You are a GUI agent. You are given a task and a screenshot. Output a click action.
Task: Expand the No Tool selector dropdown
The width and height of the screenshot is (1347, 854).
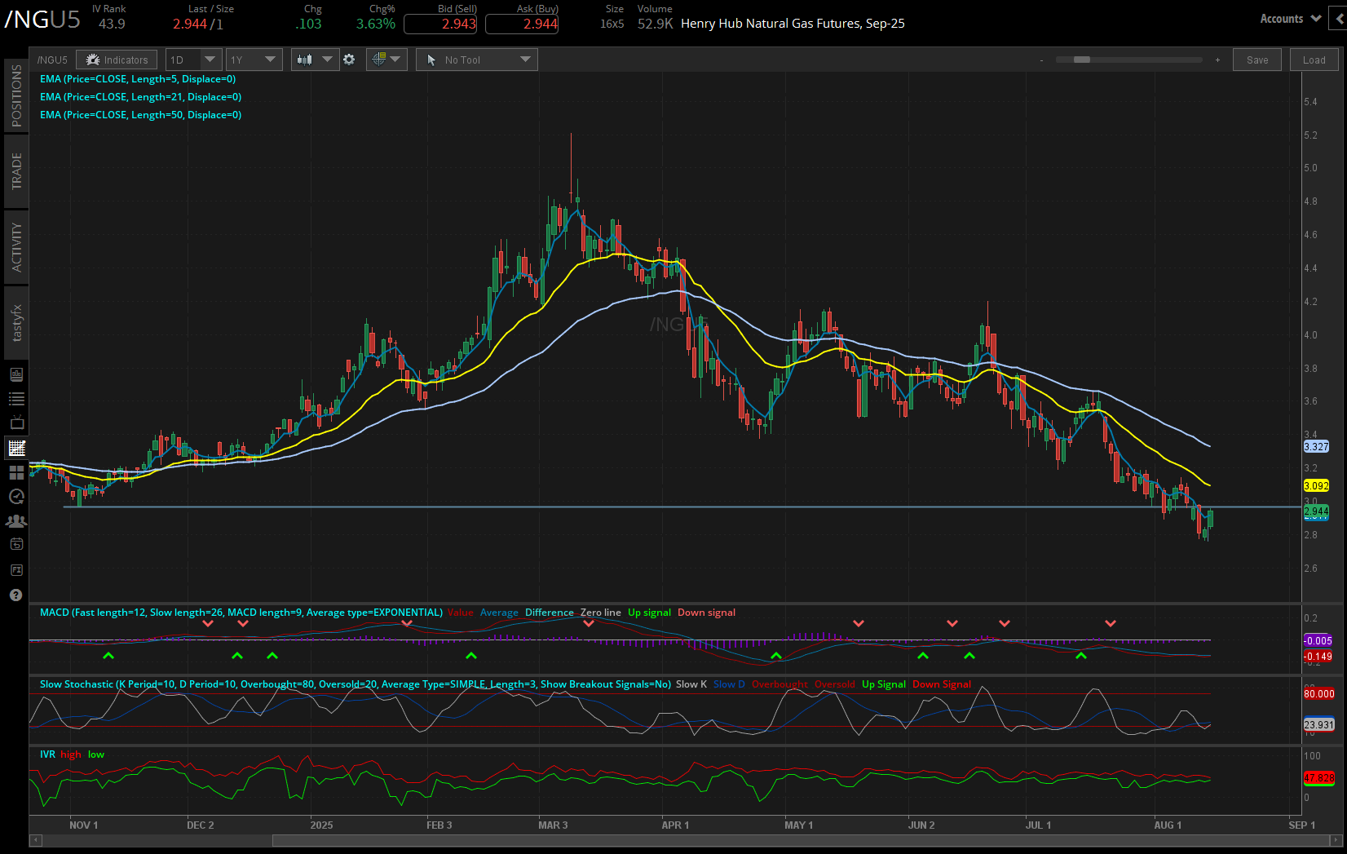(476, 59)
